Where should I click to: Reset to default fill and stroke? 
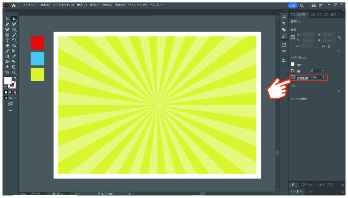pyautogui.click(x=5, y=87)
